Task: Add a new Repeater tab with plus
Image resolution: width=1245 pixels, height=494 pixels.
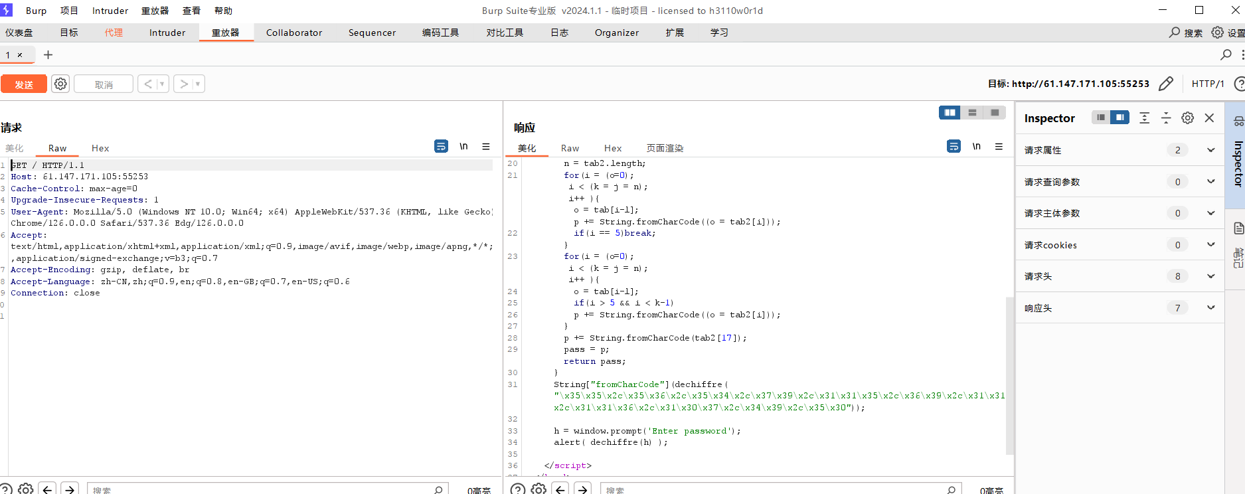Action: coord(48,55)
